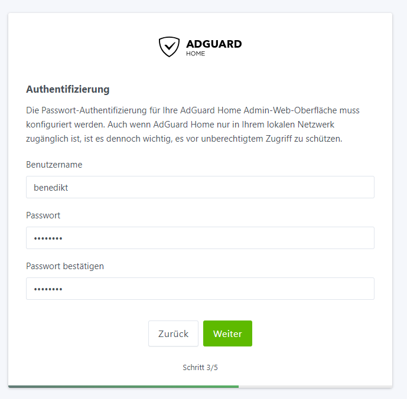This screenshot has width=407, height=399.
Task: Go back with the Zurück button
Action: click(x=174, y=333)
